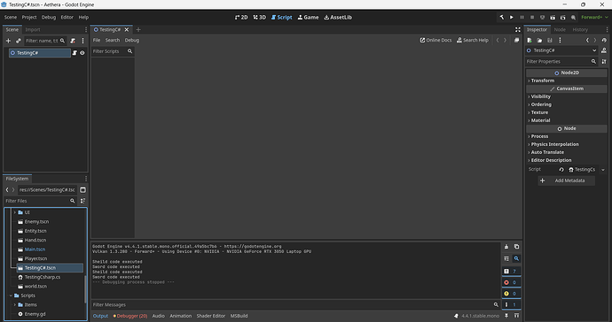Run the current scene
Viewport: 612px width, 322px height.
click(x=553, y=17)
